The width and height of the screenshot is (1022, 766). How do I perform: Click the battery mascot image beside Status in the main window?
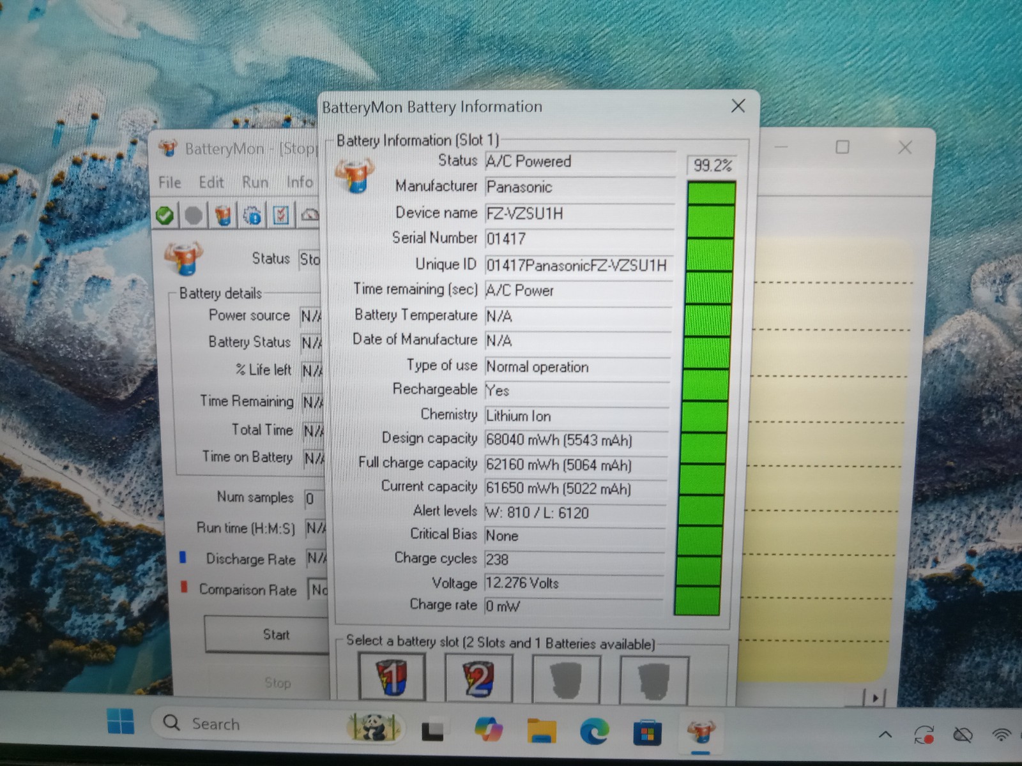[184, 258]
